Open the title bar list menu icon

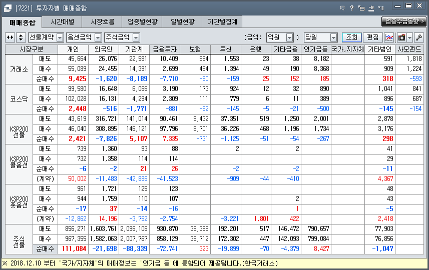click(380, 8)
